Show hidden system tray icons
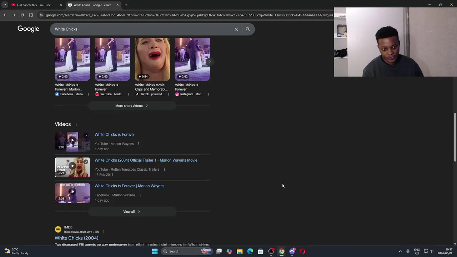Viewport: 457px width, 257px height. pyautogui.click(x=400, y=251)
